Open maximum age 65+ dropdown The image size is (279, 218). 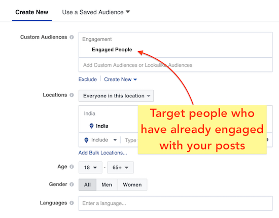coord(120,167)
